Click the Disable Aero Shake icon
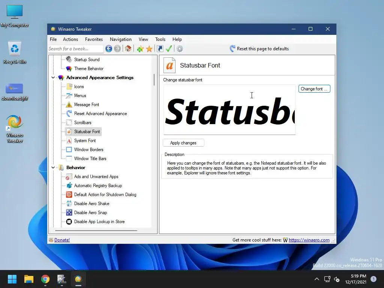 coord(69,204)
